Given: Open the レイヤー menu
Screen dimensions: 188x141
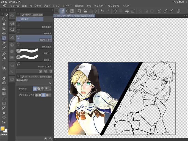Looking at the screenshot, I should coord(67,6).
